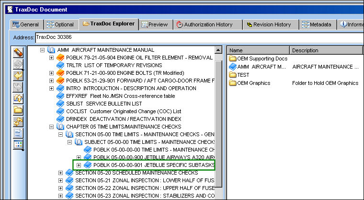Go to the Authorization History tab
This screenshot has height=200, width=364.
tap(207, 24)
